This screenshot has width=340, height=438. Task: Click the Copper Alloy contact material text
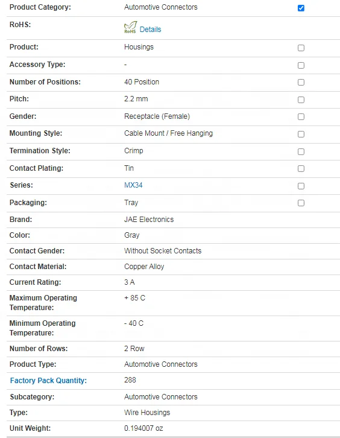click(144, 267)
